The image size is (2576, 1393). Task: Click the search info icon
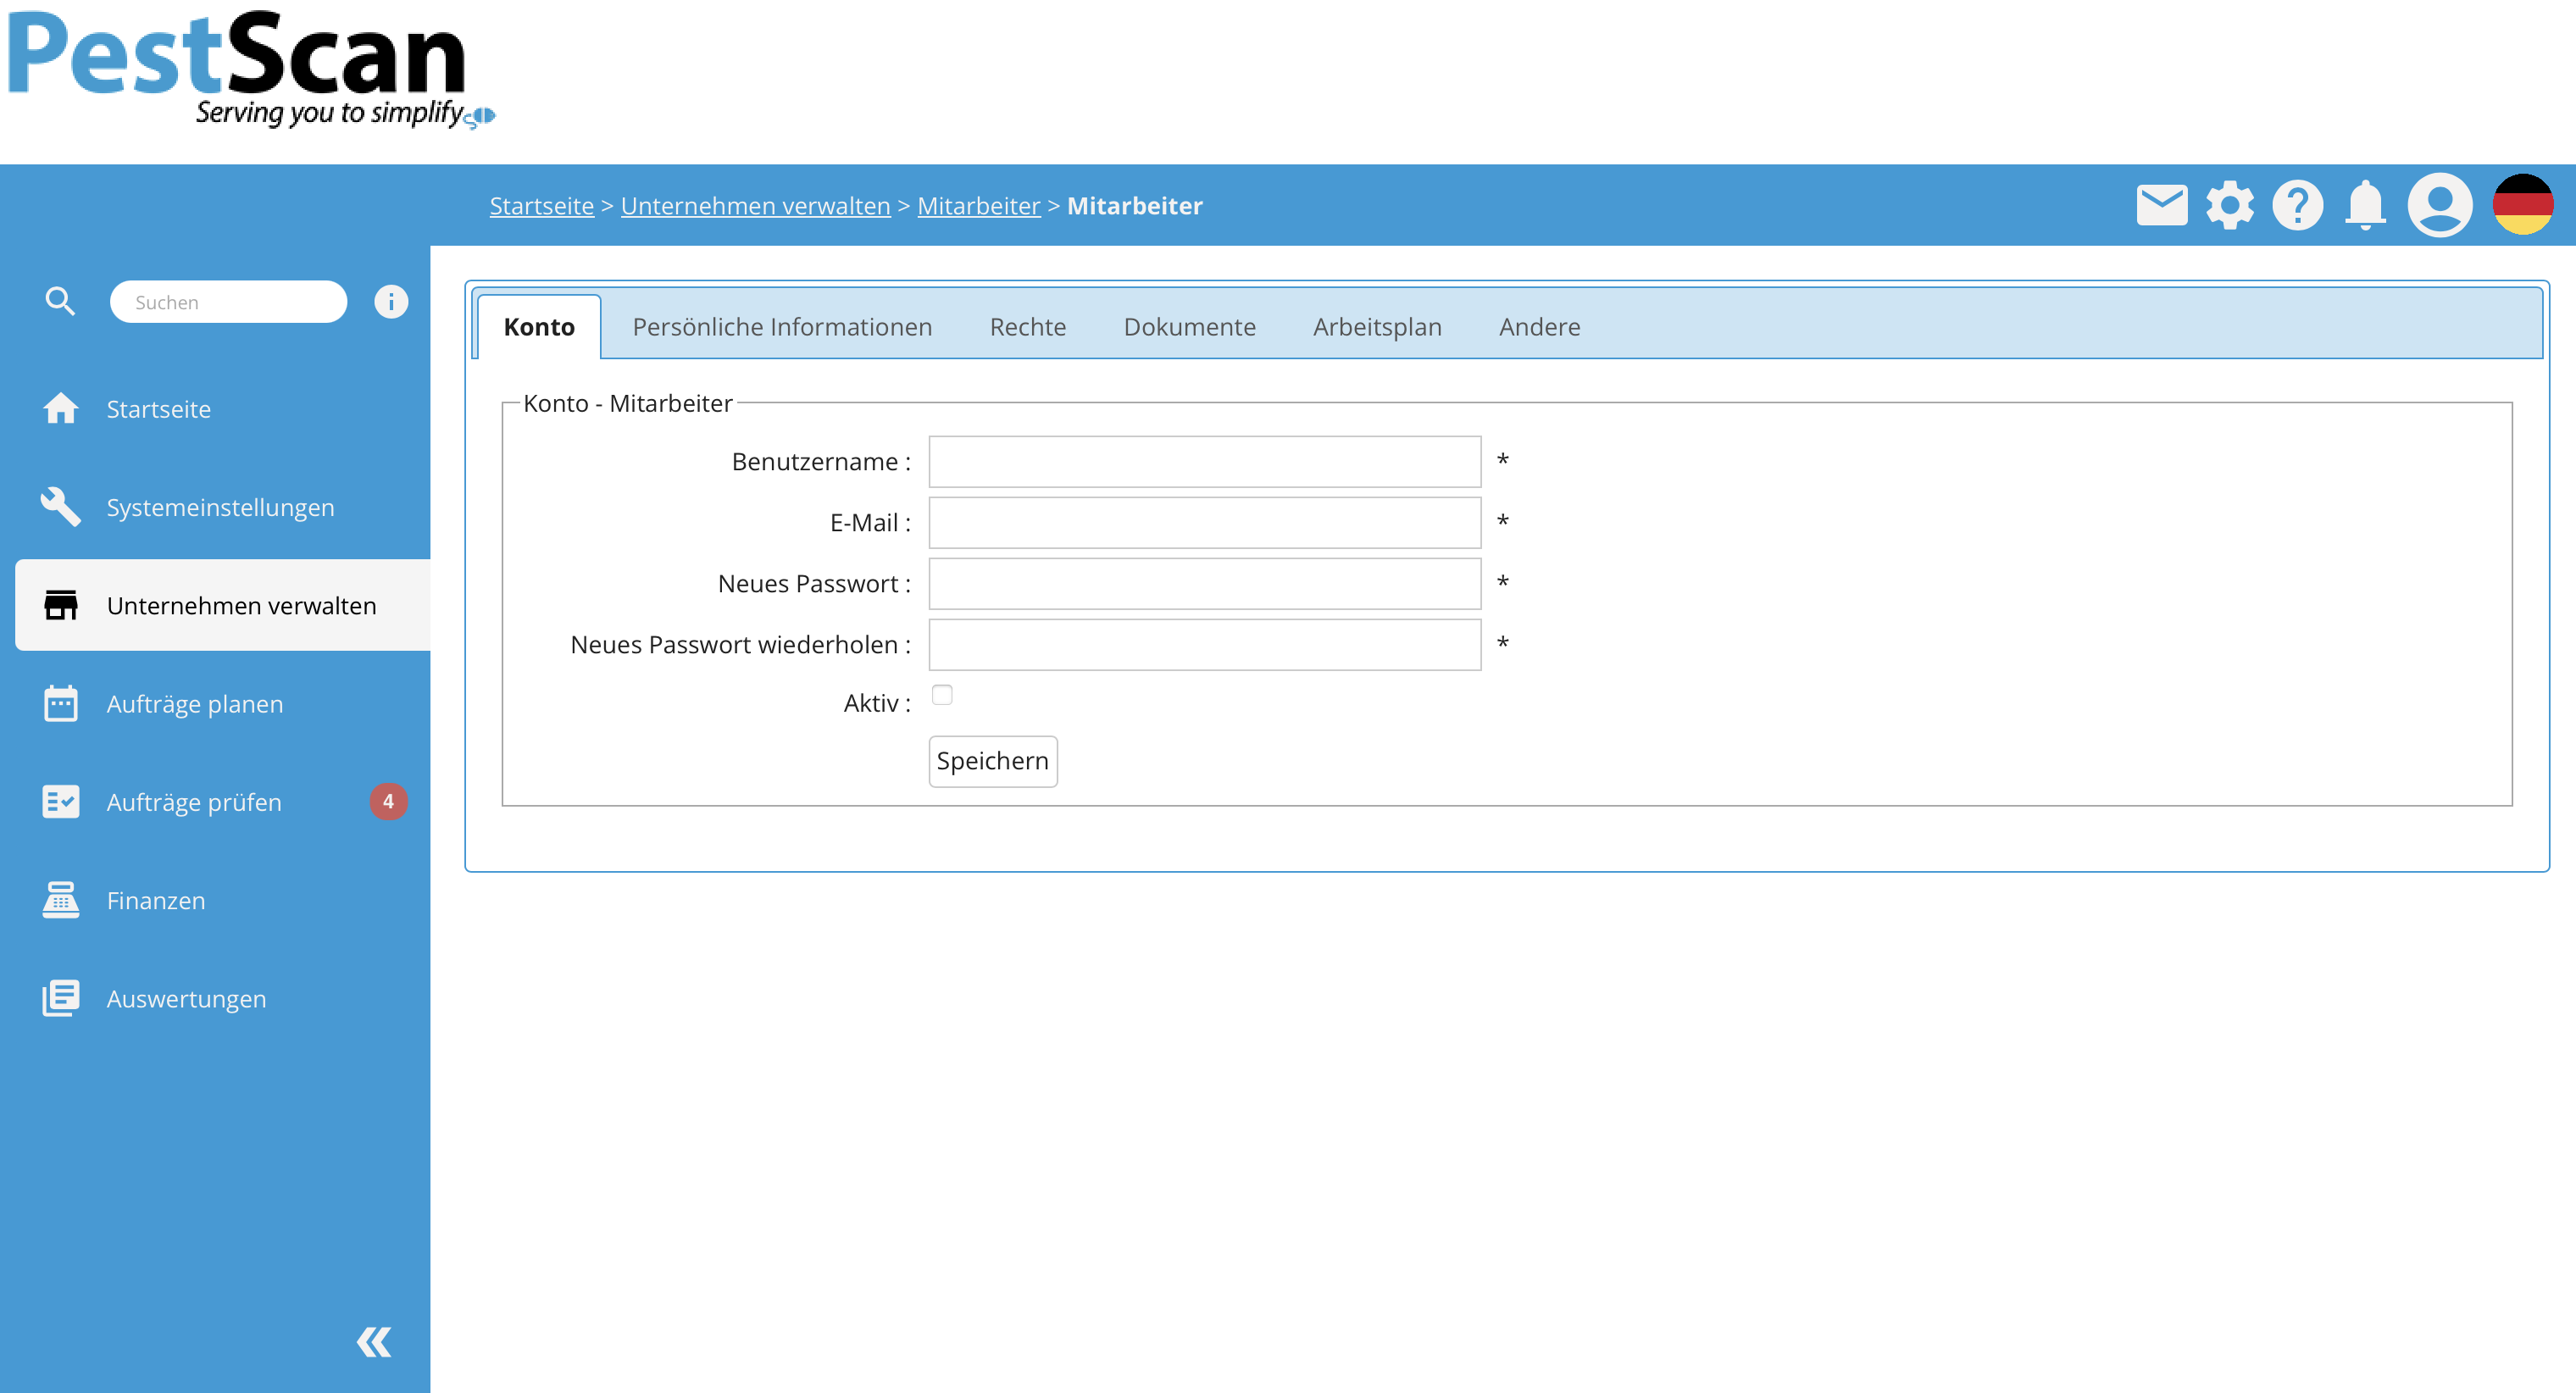[391, 301]
